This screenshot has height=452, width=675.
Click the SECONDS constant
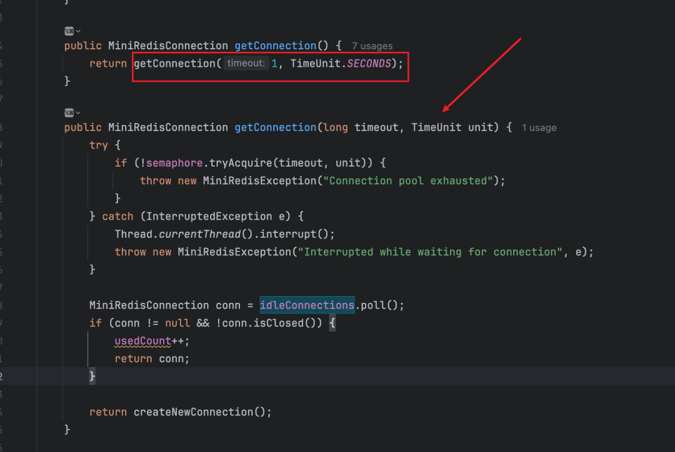coord(369,64)
